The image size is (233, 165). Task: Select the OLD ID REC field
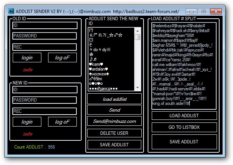click(x=45, y=47)
